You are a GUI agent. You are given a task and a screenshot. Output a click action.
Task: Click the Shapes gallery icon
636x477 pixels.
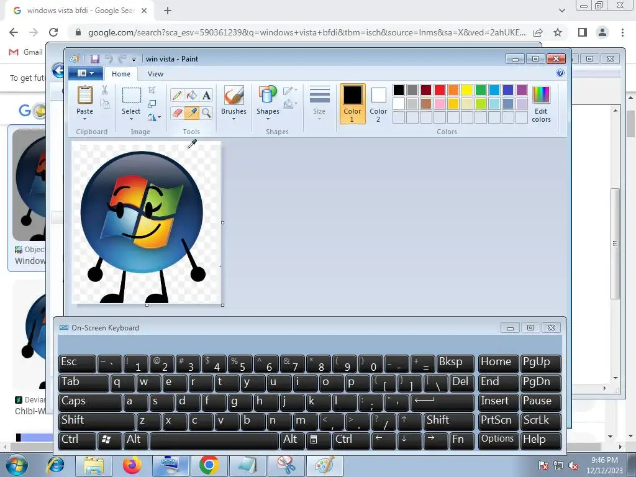pyautogui.click(x=268, y=95)
